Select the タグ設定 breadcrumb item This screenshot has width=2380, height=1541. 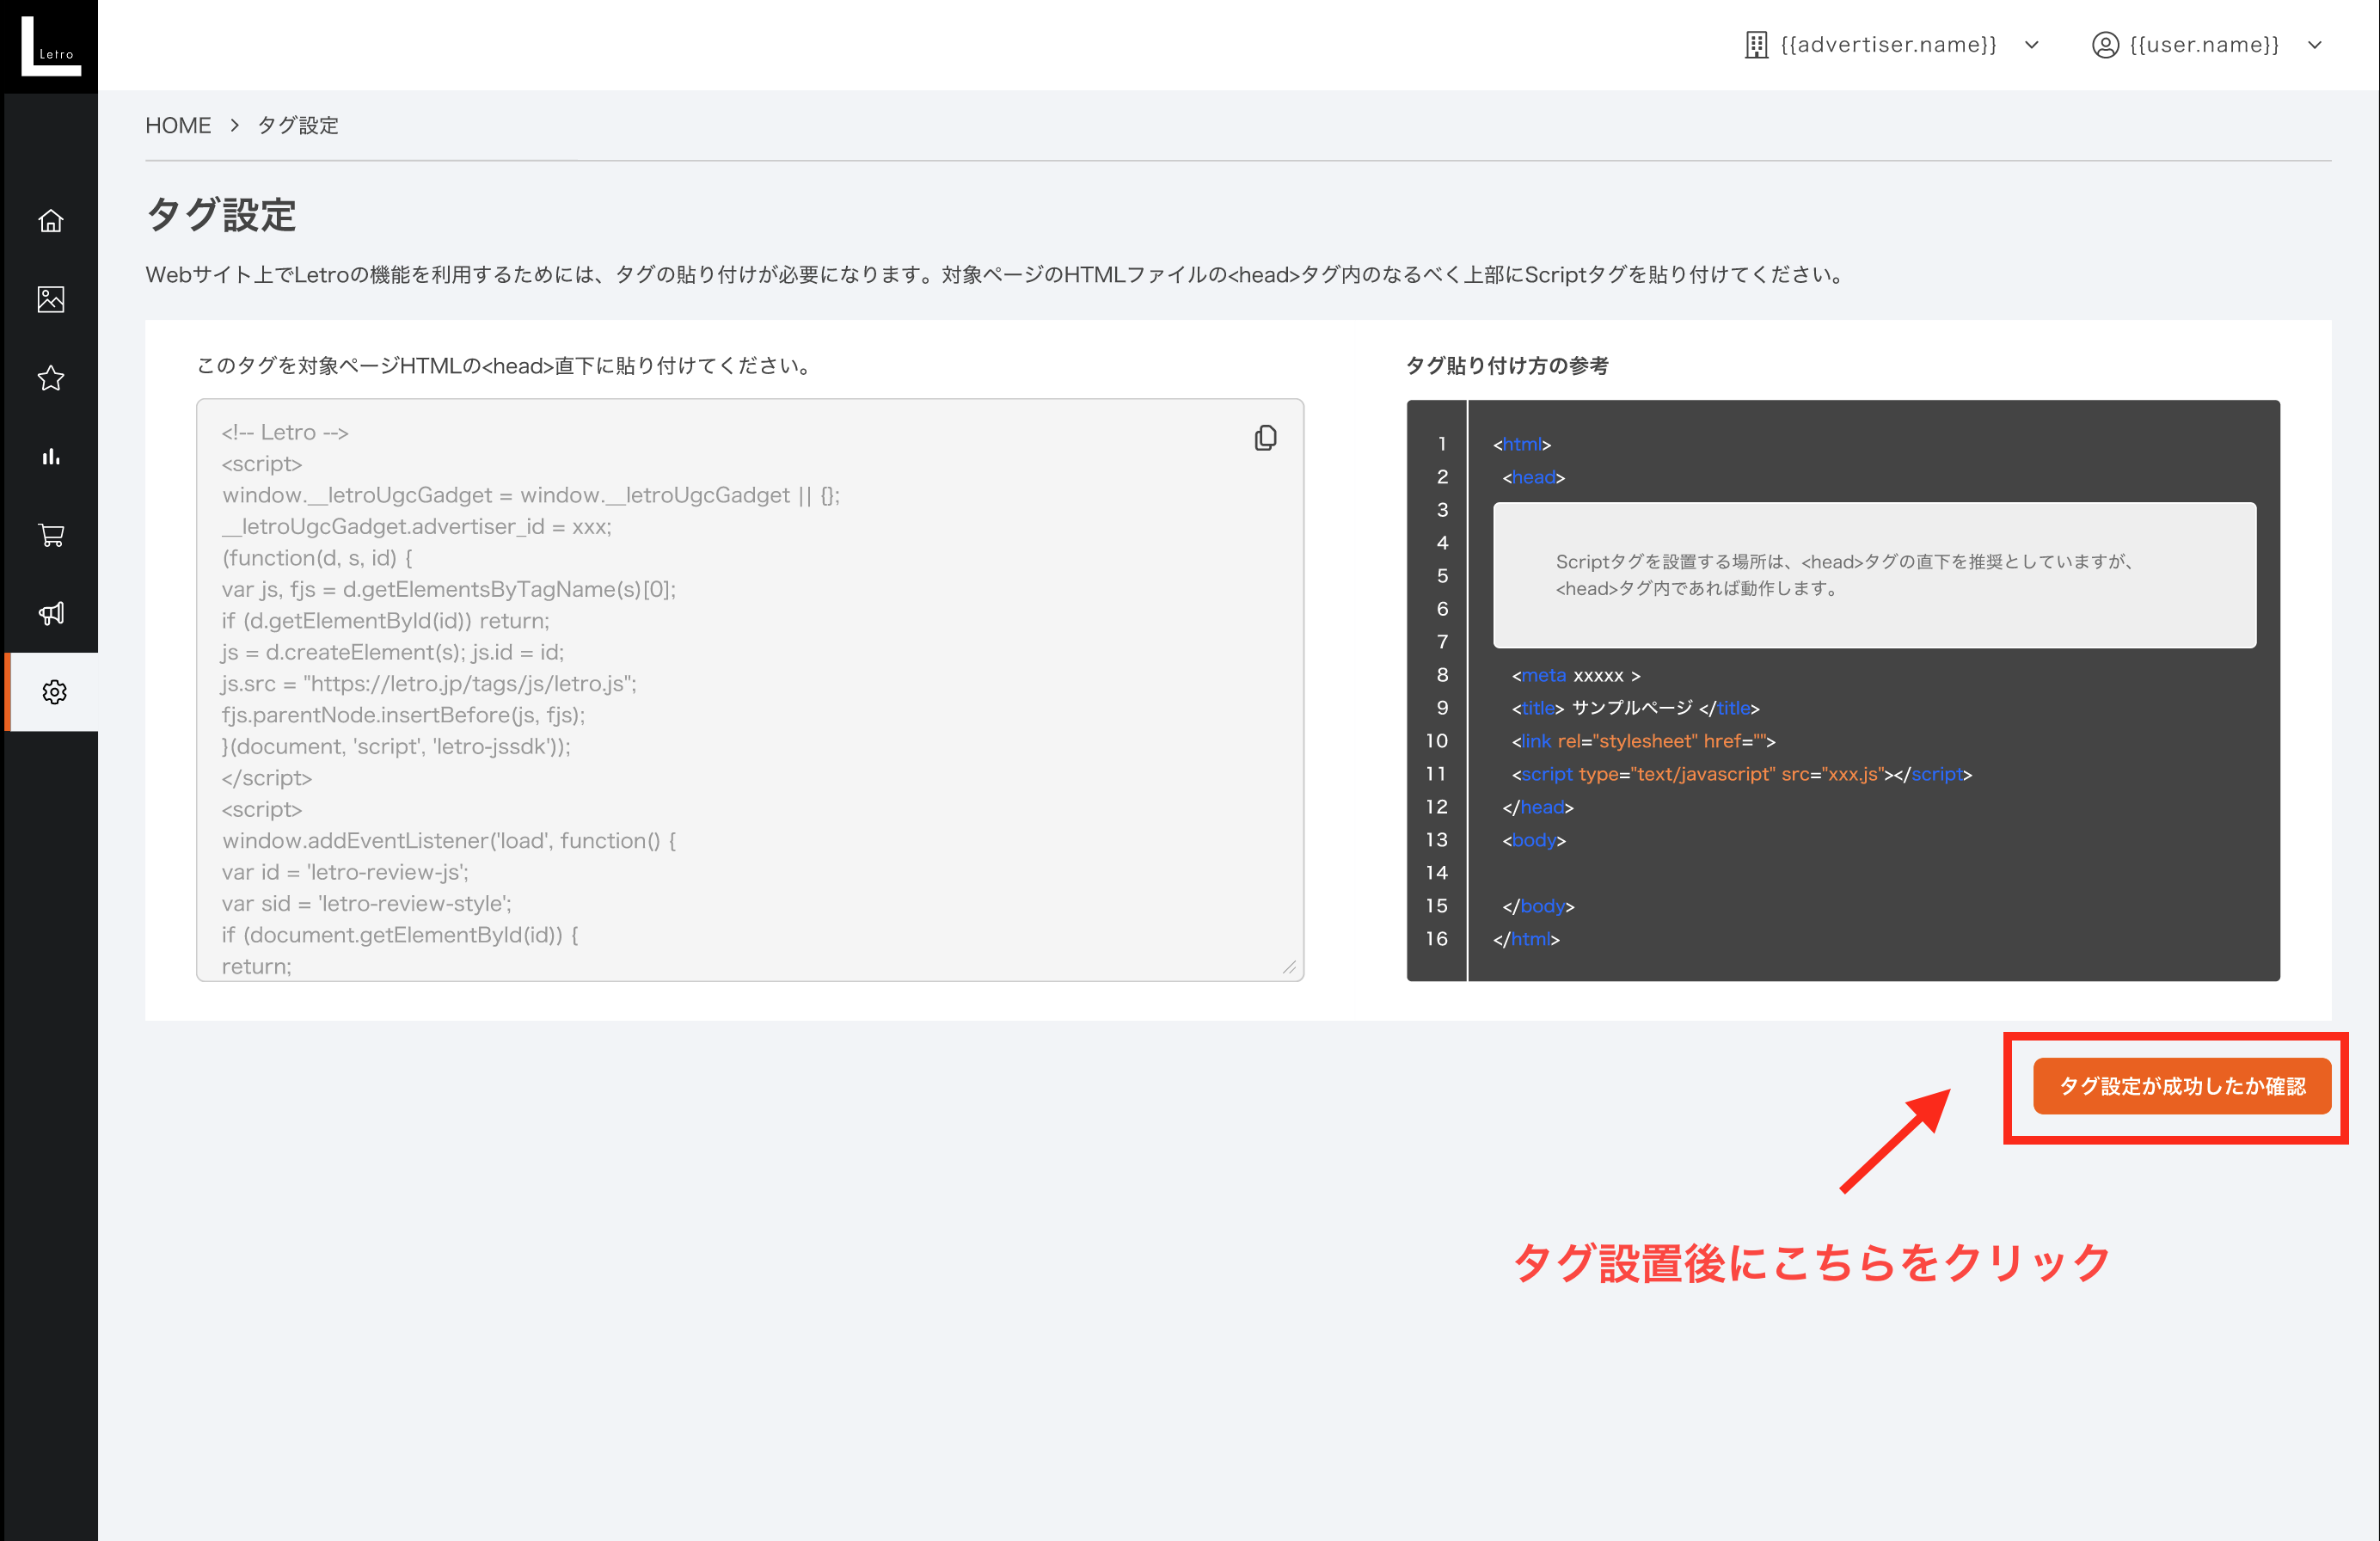point(298,125)
